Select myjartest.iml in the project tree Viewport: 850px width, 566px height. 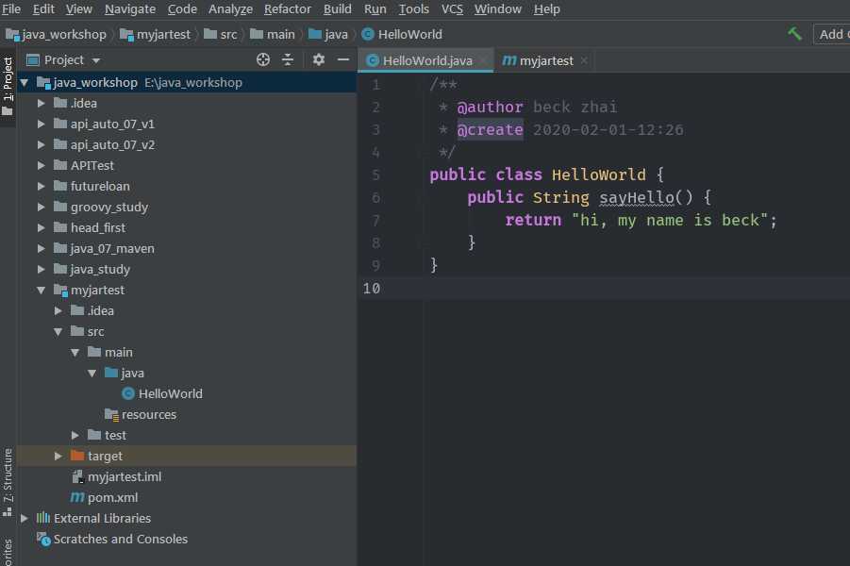click(187, 476)
